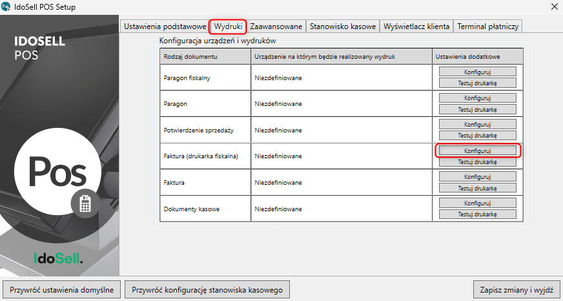Switch to Terminal płatniczy tab
563x301 pixels.
tap(487, 26)
